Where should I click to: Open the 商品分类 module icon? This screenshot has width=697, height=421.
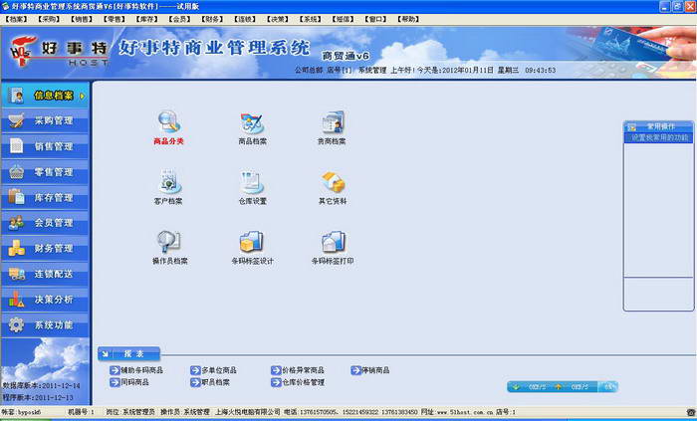click(168, 122)
